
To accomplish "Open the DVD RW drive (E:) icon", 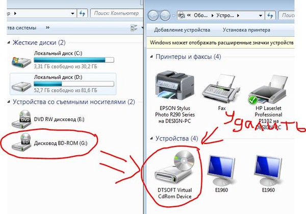I will pos(21,119).
